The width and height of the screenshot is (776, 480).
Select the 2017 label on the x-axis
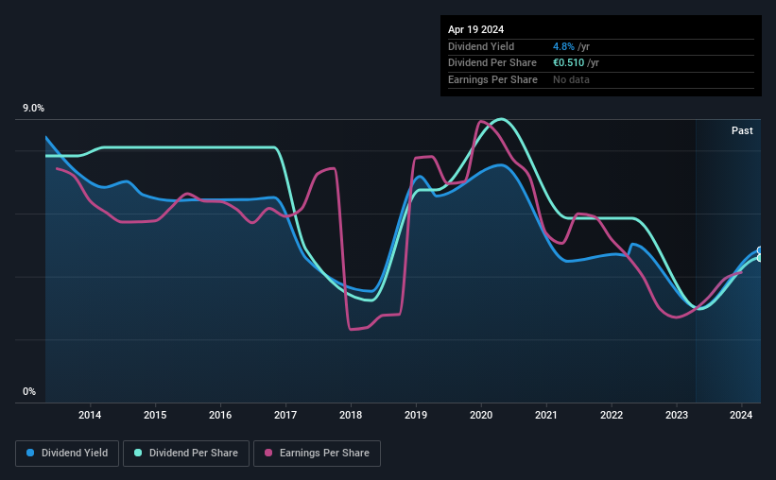285,415
